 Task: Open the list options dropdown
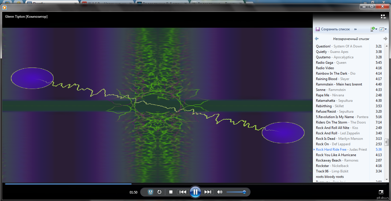(x=383, y=29)
